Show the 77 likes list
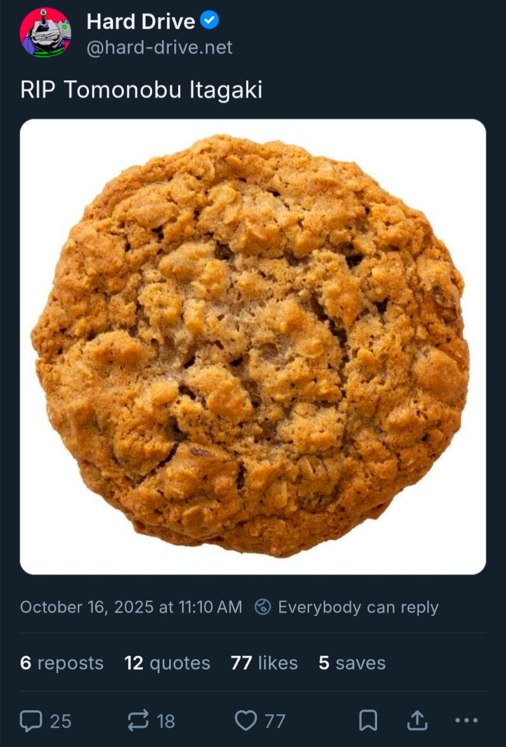 pos(264,663)
